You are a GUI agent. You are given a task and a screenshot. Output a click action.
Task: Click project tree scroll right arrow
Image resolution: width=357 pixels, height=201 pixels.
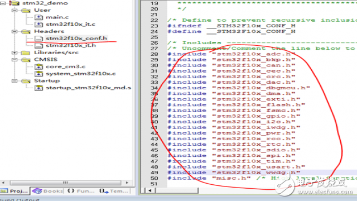click(x=127, y=183)
